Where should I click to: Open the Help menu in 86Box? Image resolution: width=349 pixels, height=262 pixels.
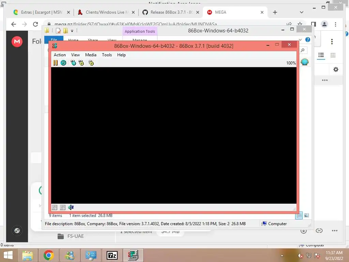tap(122, 55)
